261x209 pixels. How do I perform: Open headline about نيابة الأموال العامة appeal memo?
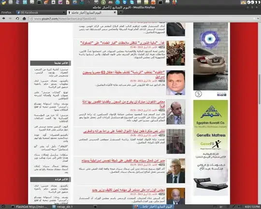pos(124,131)
